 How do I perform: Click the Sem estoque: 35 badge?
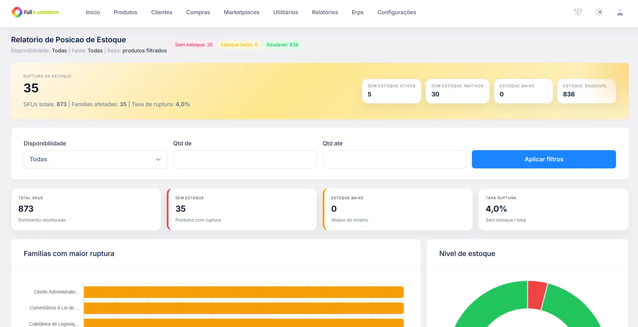pos(194,45)
